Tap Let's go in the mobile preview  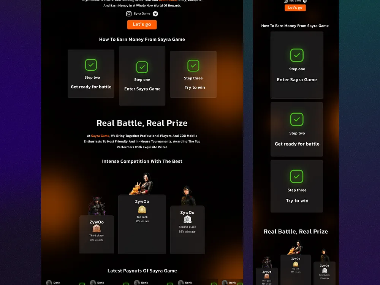[x=295, y=8]
